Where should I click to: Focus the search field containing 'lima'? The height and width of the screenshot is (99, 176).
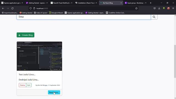pos(84,17)
